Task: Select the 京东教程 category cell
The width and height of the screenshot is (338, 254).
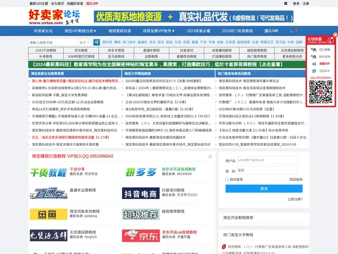Action: coord(81,50)
